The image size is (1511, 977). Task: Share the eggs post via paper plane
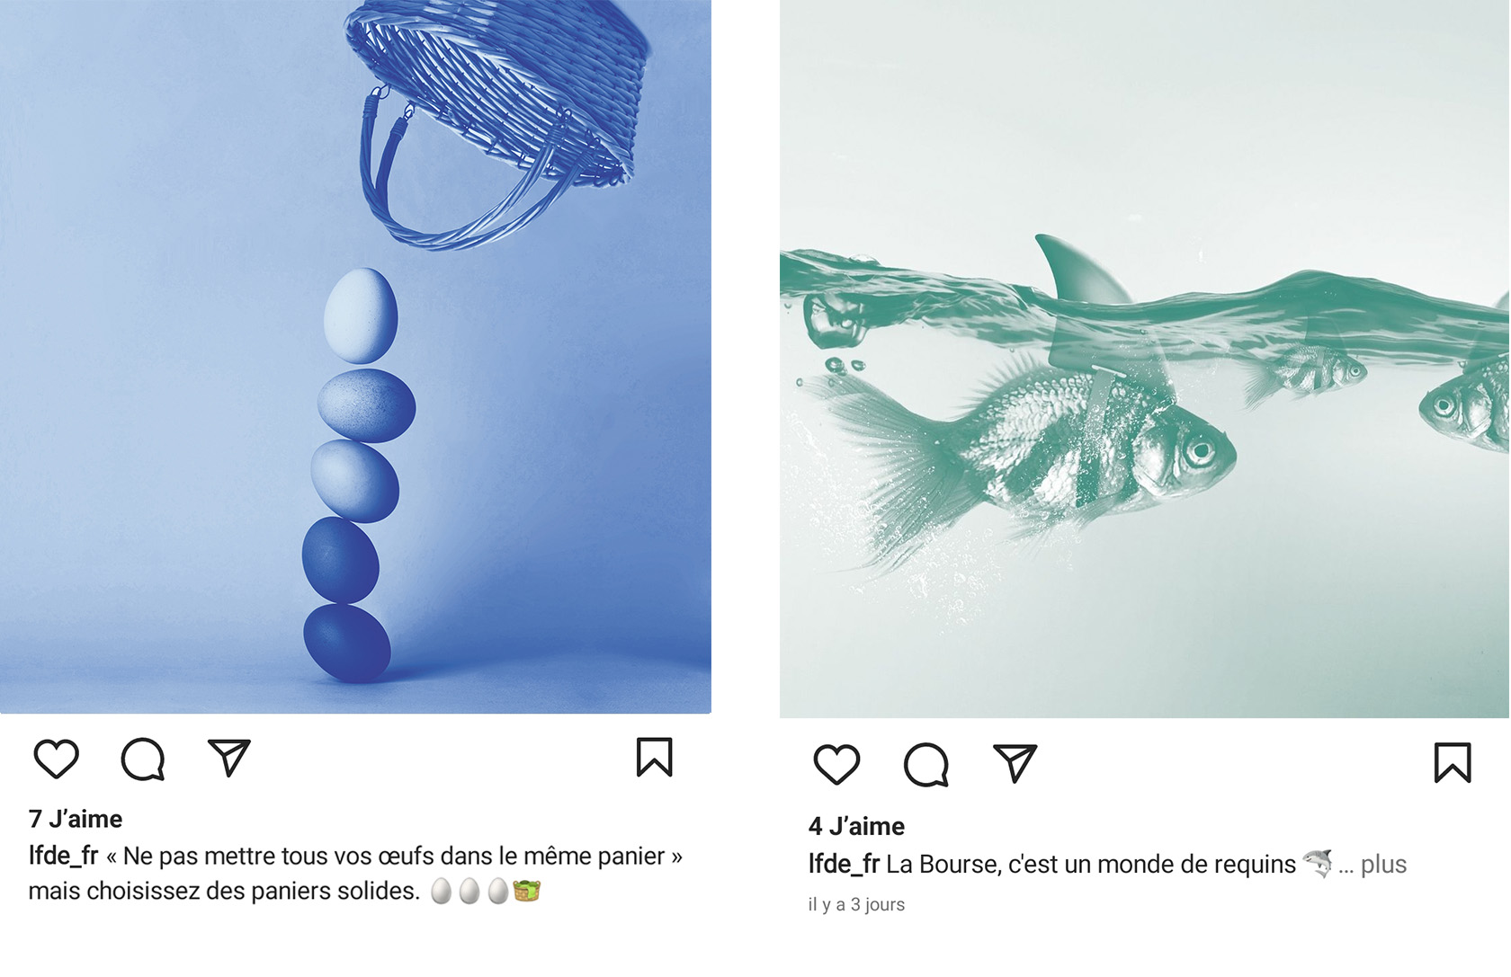228,758
